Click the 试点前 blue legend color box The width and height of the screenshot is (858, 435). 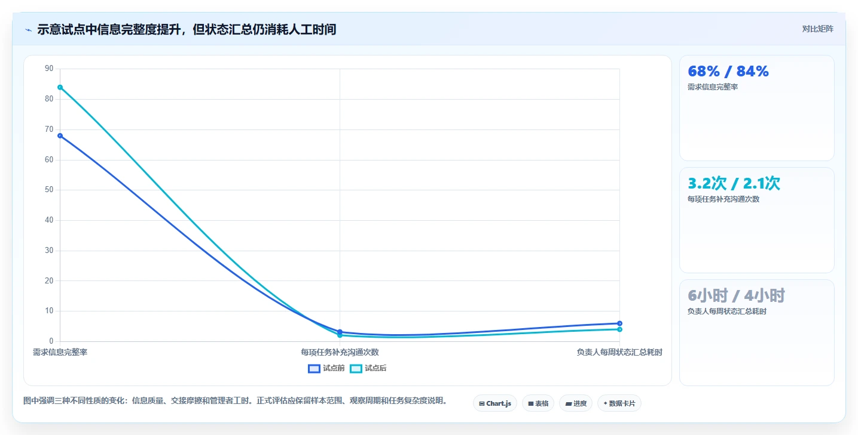[x=315, y=368]
